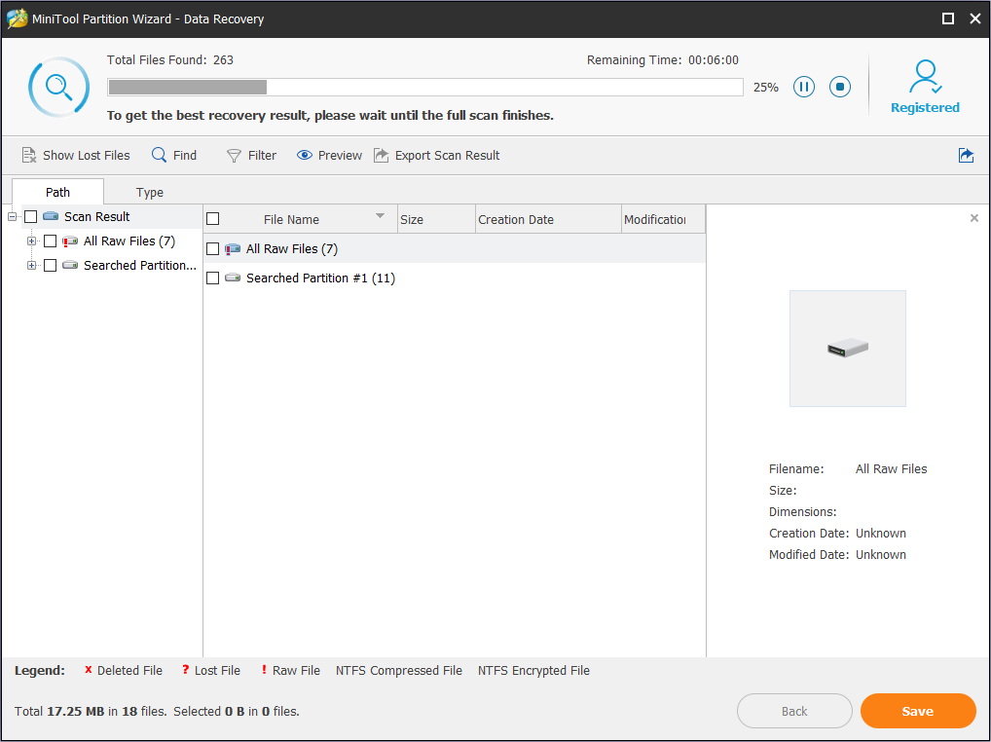Click the Registered user icon
The width and height of the screenshot is (991, 742).
pyautogui.click(x=925, y=77)
